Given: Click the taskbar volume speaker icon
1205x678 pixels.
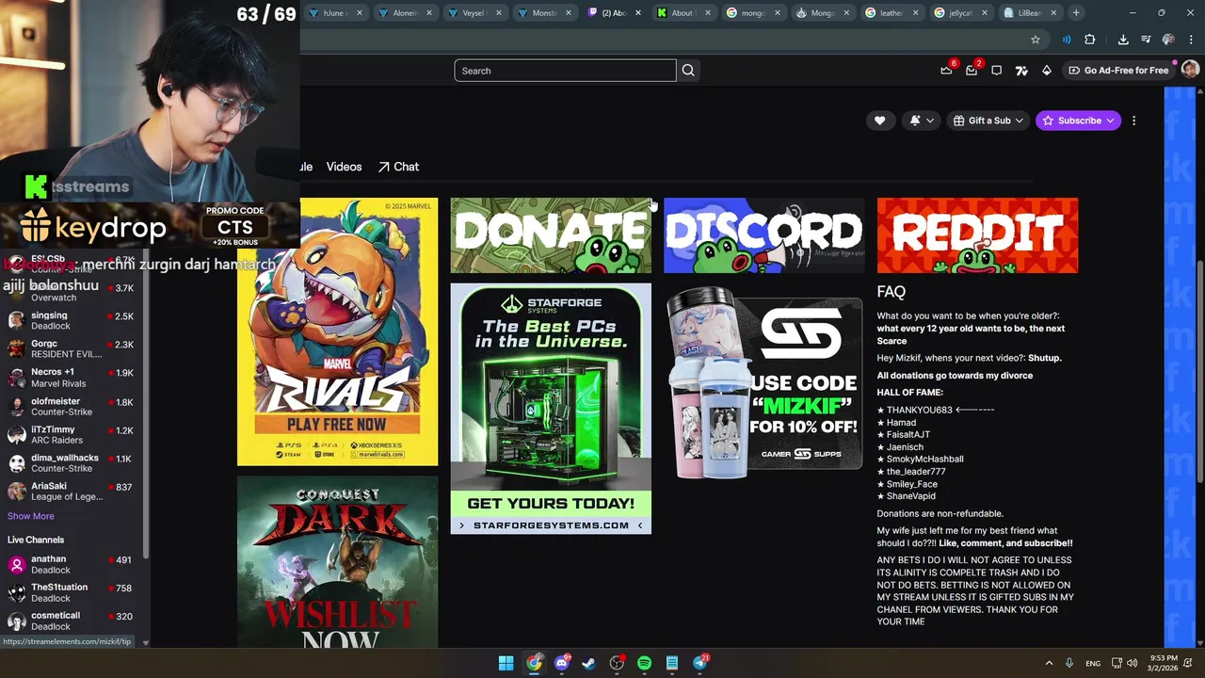Looking at the screenshot, I should [1133, 663].
